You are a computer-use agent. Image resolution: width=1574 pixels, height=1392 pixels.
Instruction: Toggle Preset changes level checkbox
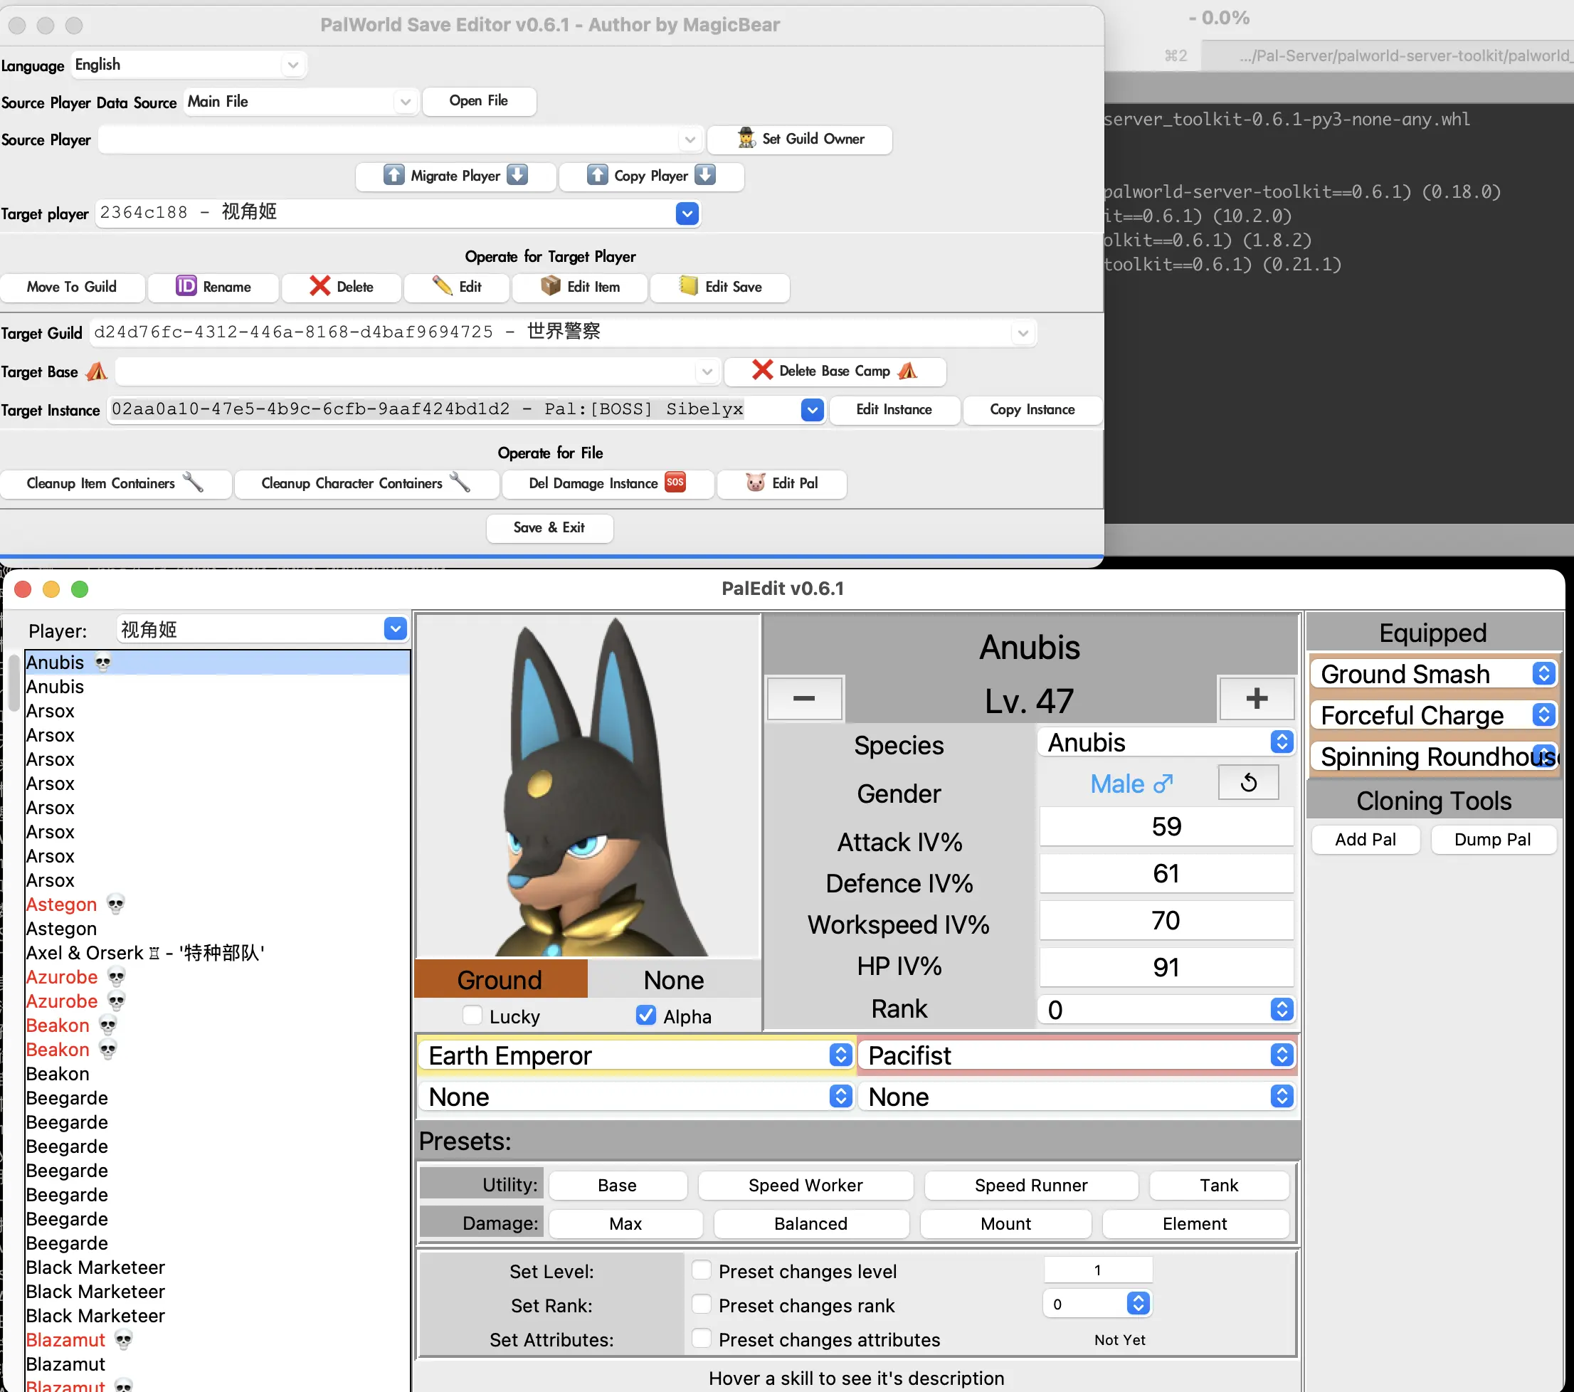coord(702,1270)
